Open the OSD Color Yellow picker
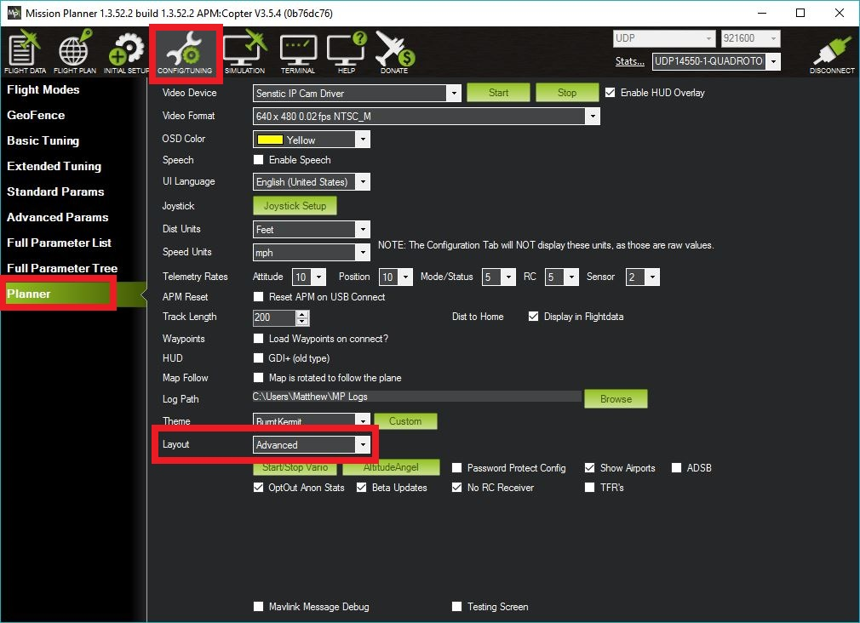Screen dimensions: 860x623 point(312,140)
